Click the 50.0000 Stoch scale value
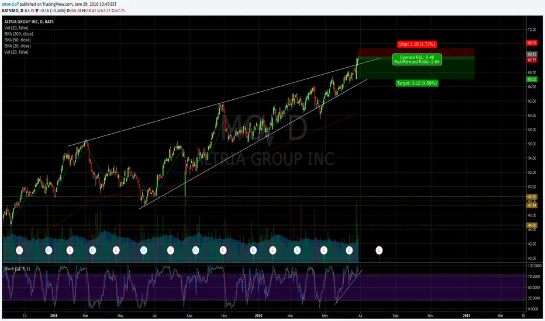The width and height of the screenshot is (545, 321). tap(534, 287)
